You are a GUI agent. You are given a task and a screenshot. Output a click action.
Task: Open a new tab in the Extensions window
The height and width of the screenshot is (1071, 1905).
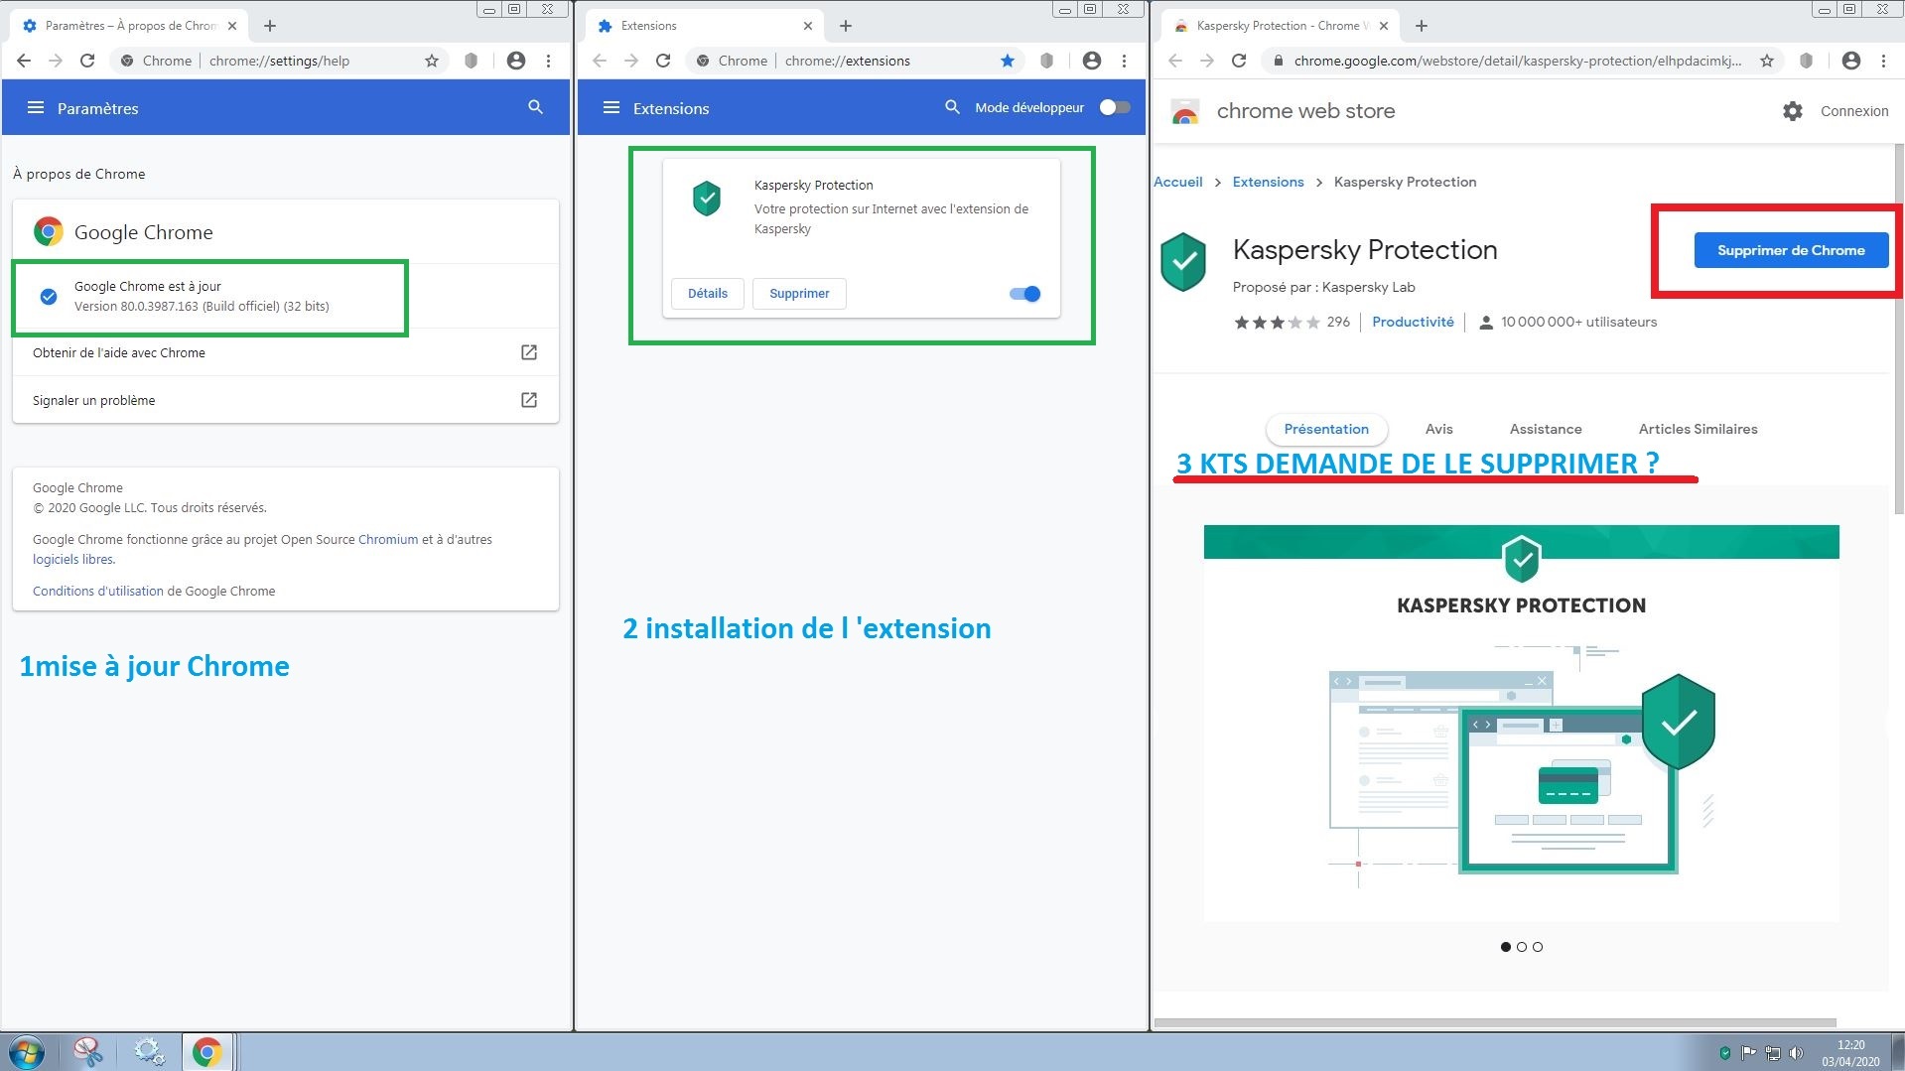pyautogui.click(x=846, y=26)
